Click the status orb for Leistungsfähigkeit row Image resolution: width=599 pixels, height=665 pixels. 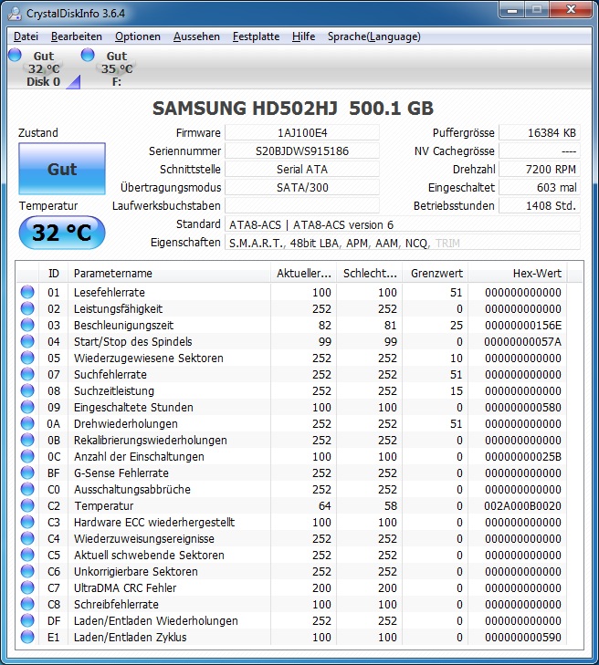[x=27, y=308]
